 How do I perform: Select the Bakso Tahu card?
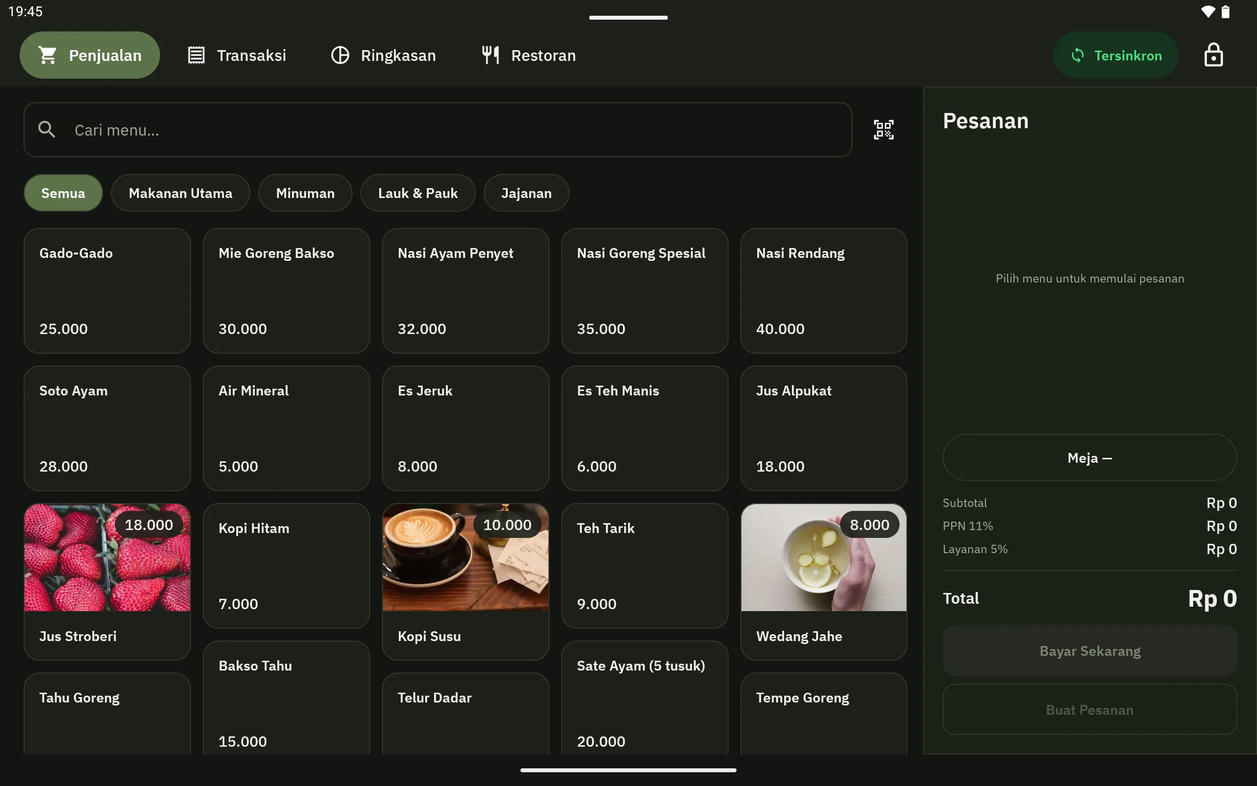click(286, 698)
